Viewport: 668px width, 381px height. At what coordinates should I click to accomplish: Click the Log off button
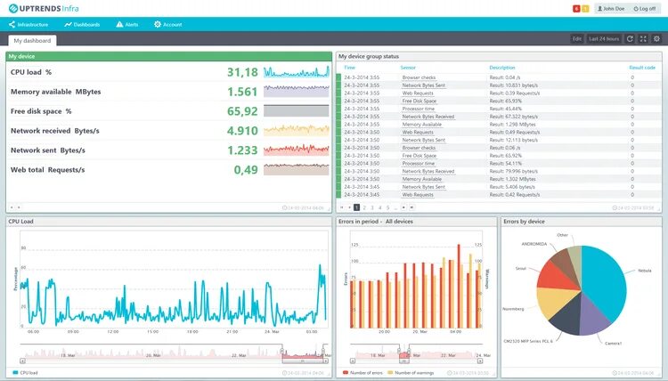644,9
